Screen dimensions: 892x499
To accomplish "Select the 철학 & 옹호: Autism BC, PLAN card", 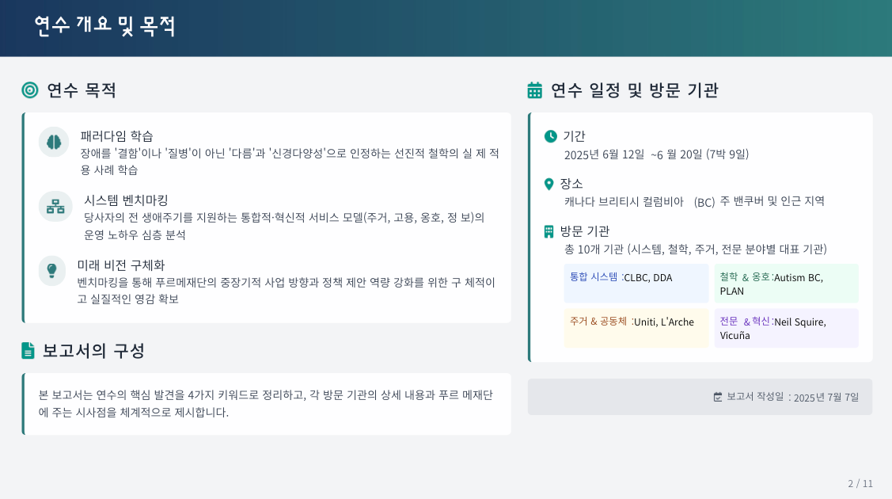I will click(786, 283).
